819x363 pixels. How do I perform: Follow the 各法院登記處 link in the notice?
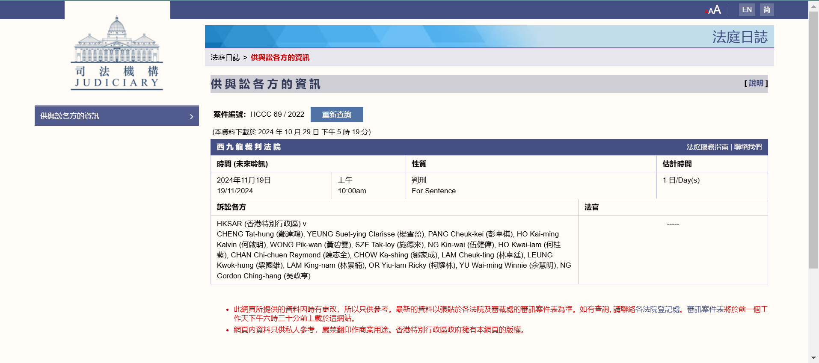pyautogui.click(x=658, y=309)
